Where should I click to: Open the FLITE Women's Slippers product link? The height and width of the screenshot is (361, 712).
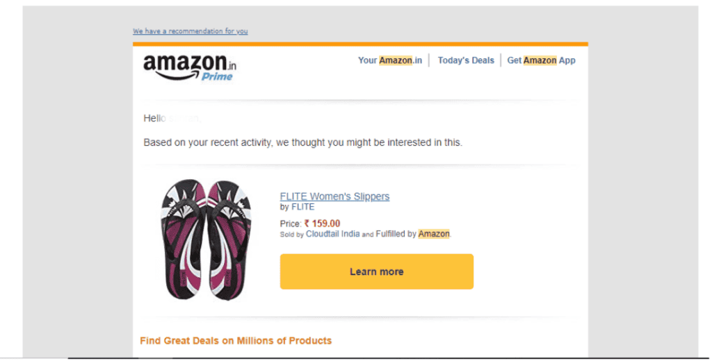click(334, 196)
